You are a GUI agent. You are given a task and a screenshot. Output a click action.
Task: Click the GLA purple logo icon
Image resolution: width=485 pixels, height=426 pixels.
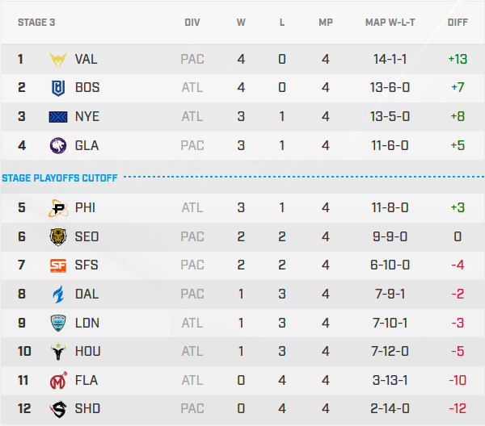(x=58, y=146)
